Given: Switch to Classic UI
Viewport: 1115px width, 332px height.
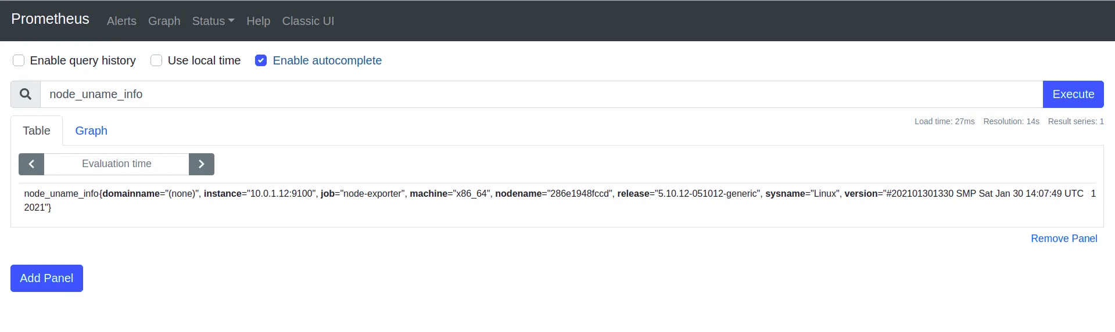Looking at the screenshot, I should 308,21.
